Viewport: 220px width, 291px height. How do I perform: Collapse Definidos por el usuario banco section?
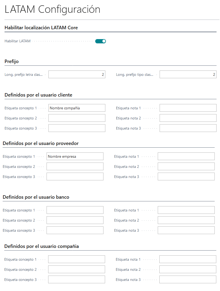coord(36,197)
